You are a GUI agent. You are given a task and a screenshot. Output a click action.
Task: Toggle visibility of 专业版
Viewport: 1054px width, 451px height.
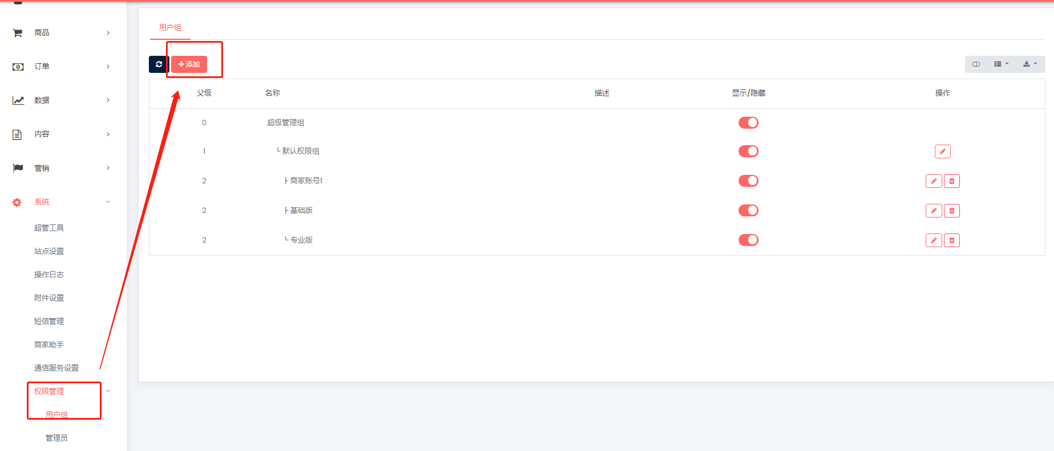point(748,240)
